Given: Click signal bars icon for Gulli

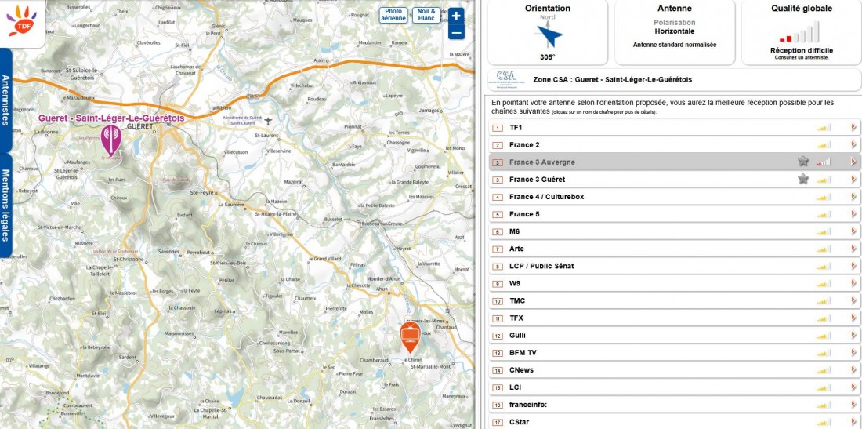Looking at the screenshot, I should [x=824, y=336].
